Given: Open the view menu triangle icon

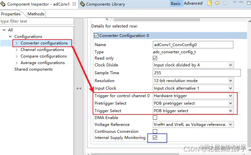Looking at the screenshot, I should pos(235,2).
